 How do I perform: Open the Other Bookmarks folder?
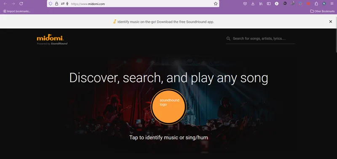click(322, 11)
